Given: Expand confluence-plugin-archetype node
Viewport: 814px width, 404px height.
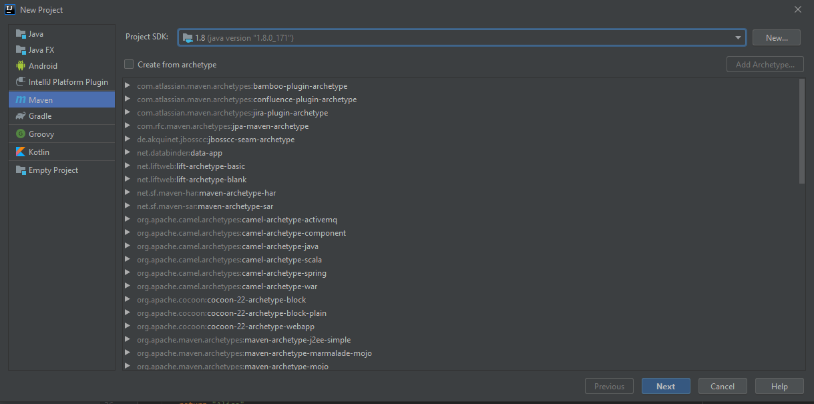Looking at the screenshot, I should pos(128,99).
